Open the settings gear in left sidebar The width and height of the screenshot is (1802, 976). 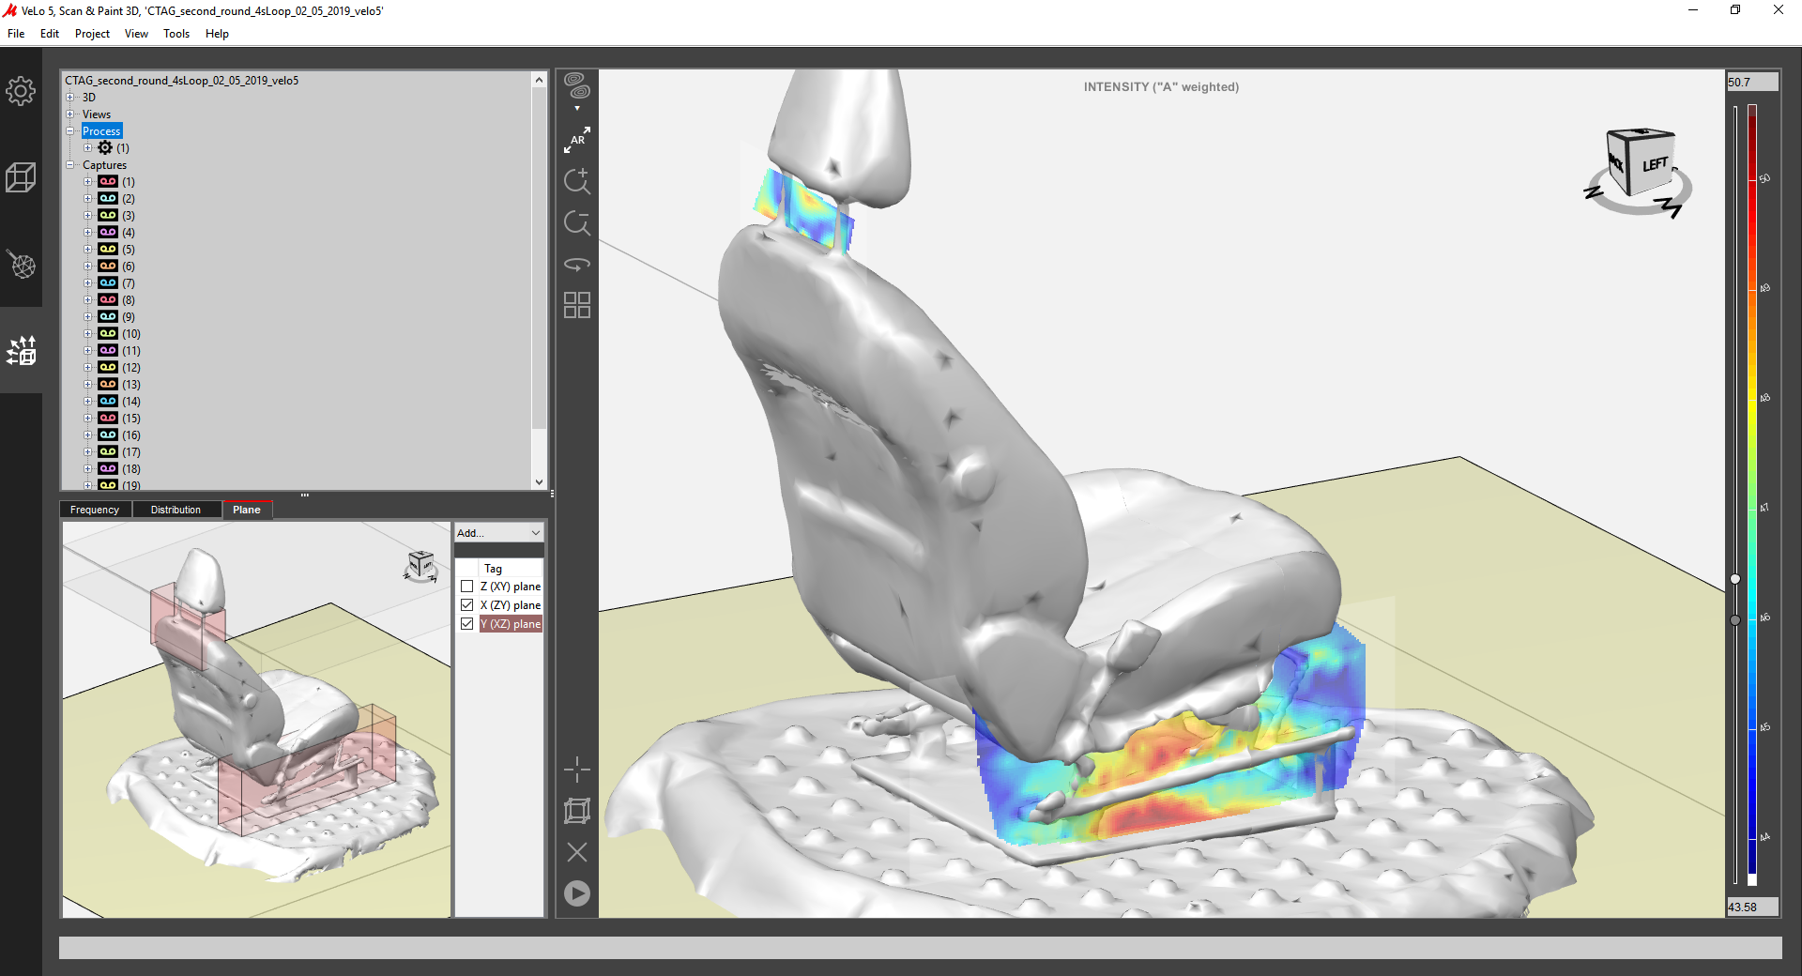tap(21, 91)
